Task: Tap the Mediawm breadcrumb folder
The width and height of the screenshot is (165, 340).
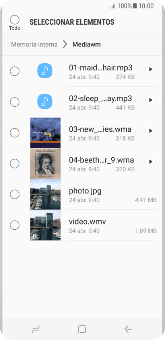Action: [86, 45]
